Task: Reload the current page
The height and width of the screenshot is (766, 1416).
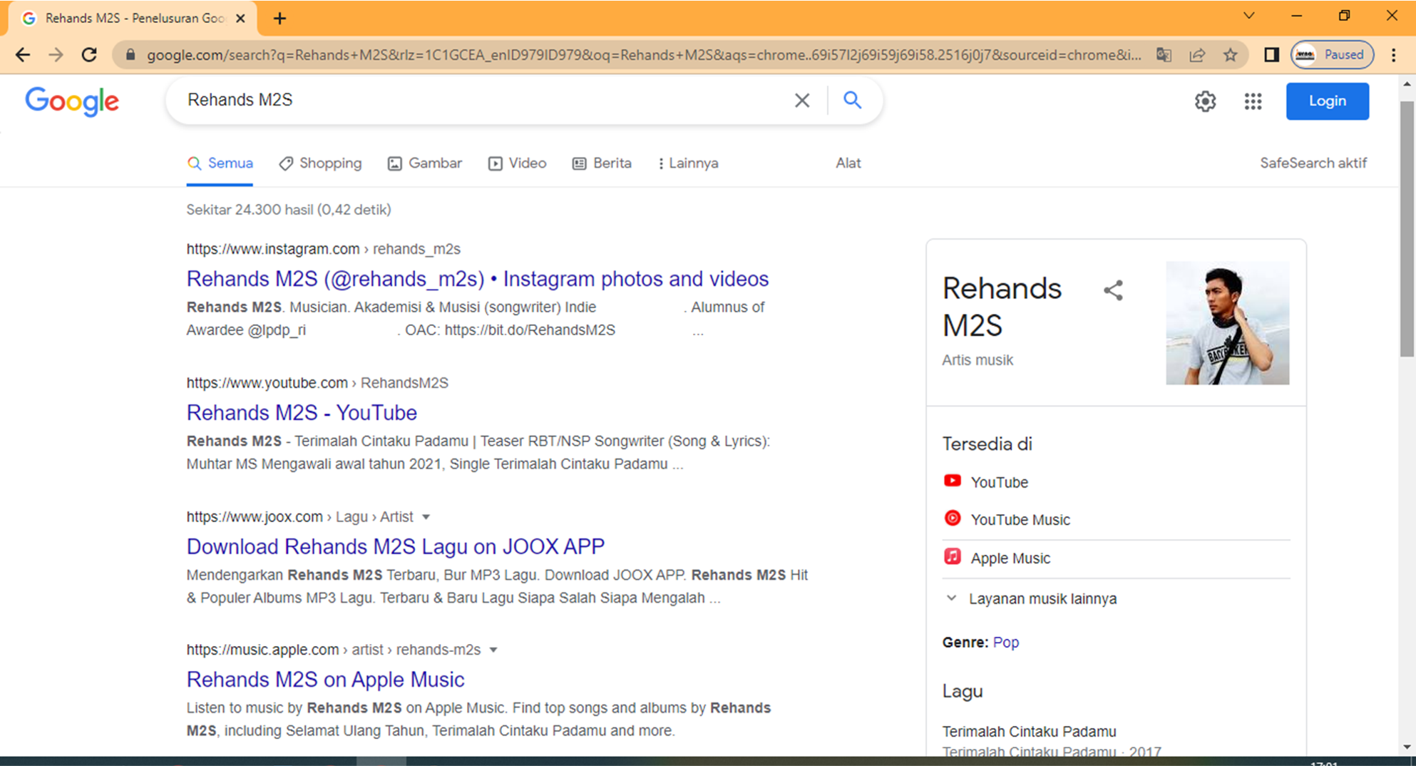Action: click(89, 55)
